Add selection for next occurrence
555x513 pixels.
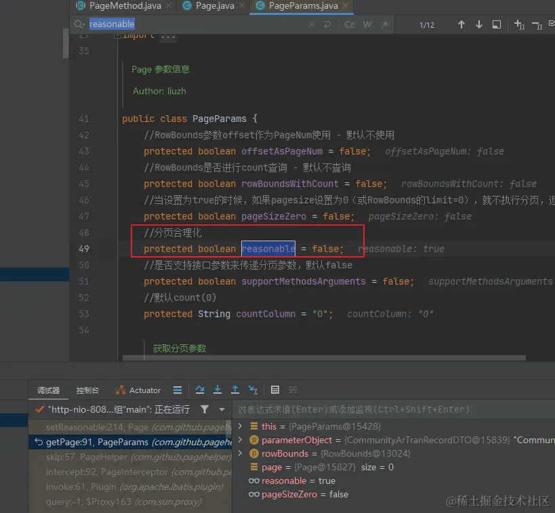519,24
